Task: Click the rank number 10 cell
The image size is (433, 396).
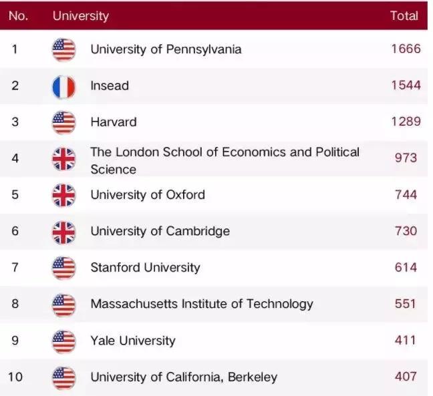Action: [15, 377]
